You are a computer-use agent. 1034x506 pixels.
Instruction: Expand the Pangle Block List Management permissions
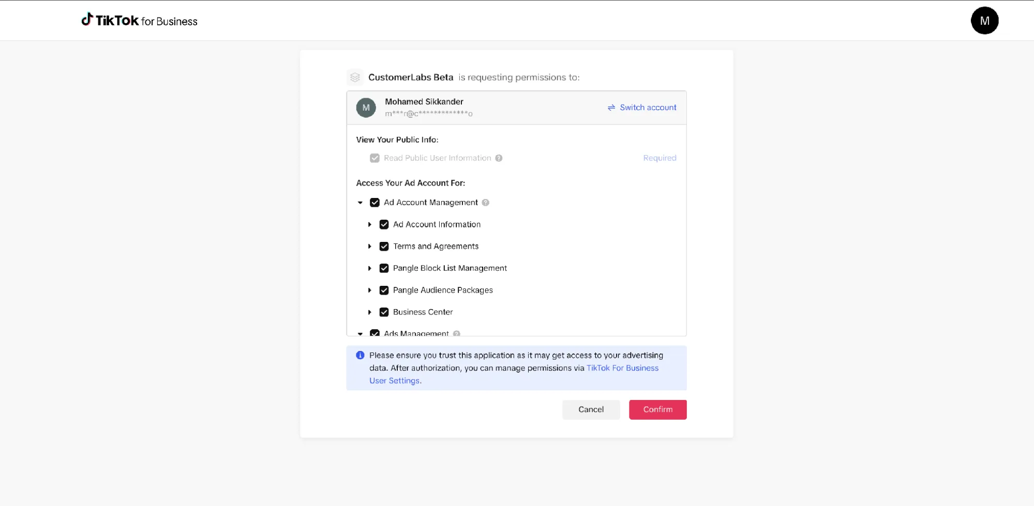tap(369, 268)
